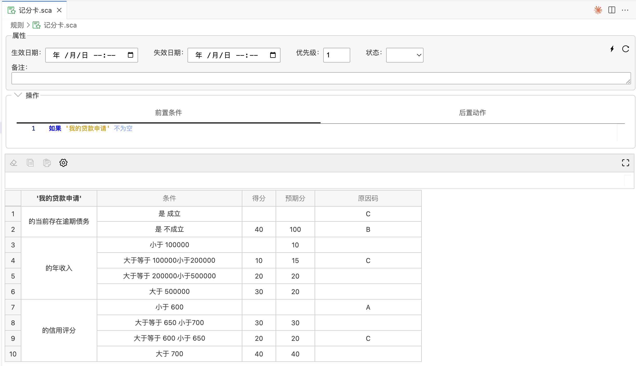This screenshot has width=636, height=366.
Task: Select the 记分卡.sca editor tab
Action: (35, 10)
